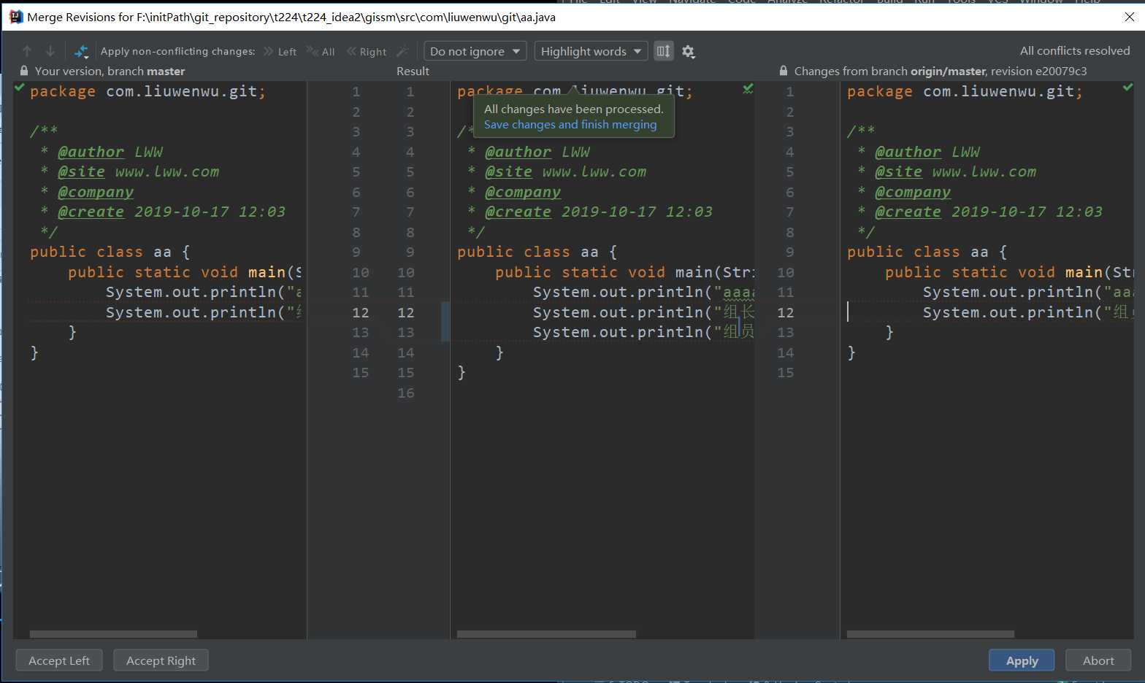Go to the next difference arrow
Screen dimensions: 1145x683
pyautogui.click(x=50, y=51)
